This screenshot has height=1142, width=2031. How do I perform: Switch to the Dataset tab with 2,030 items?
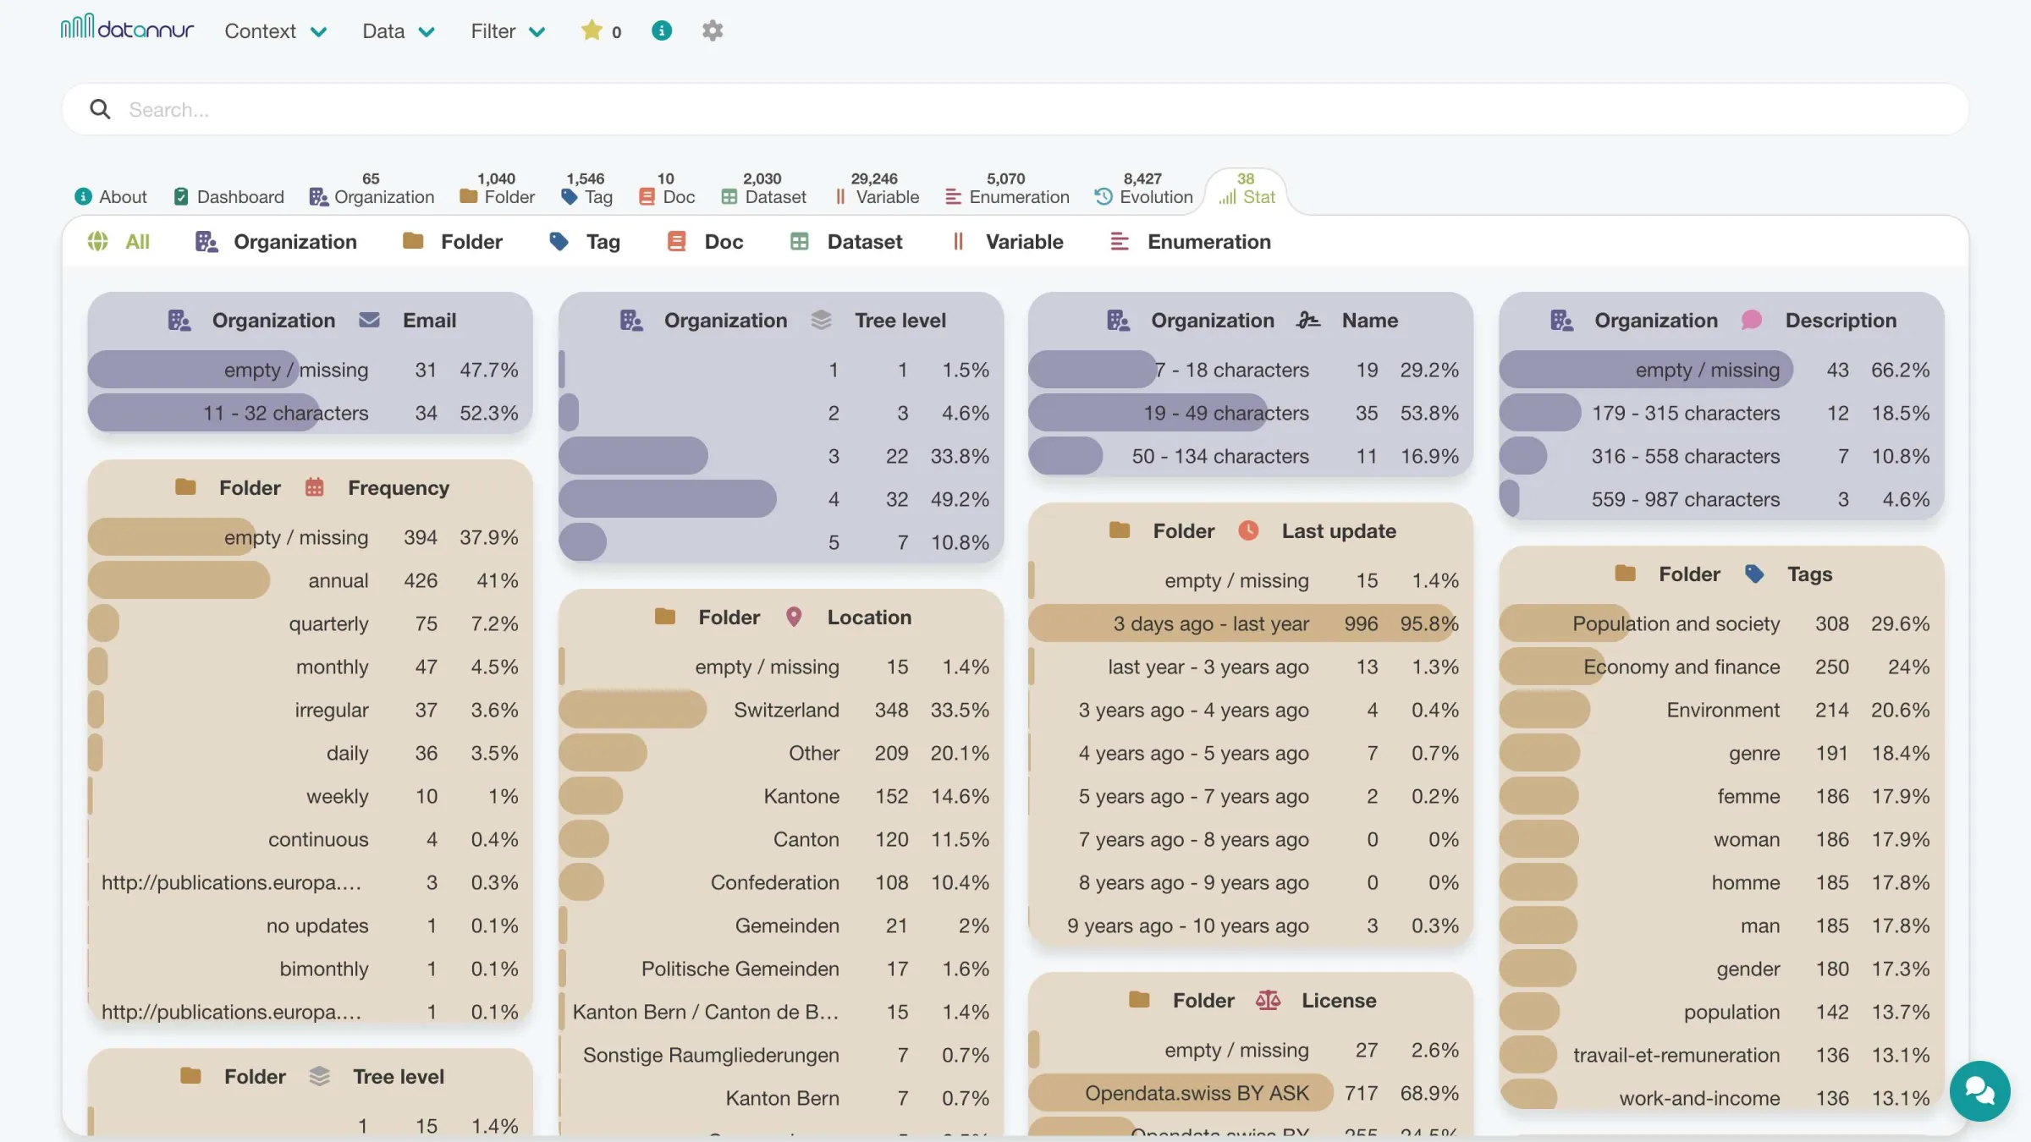click(x=763, y=190)
